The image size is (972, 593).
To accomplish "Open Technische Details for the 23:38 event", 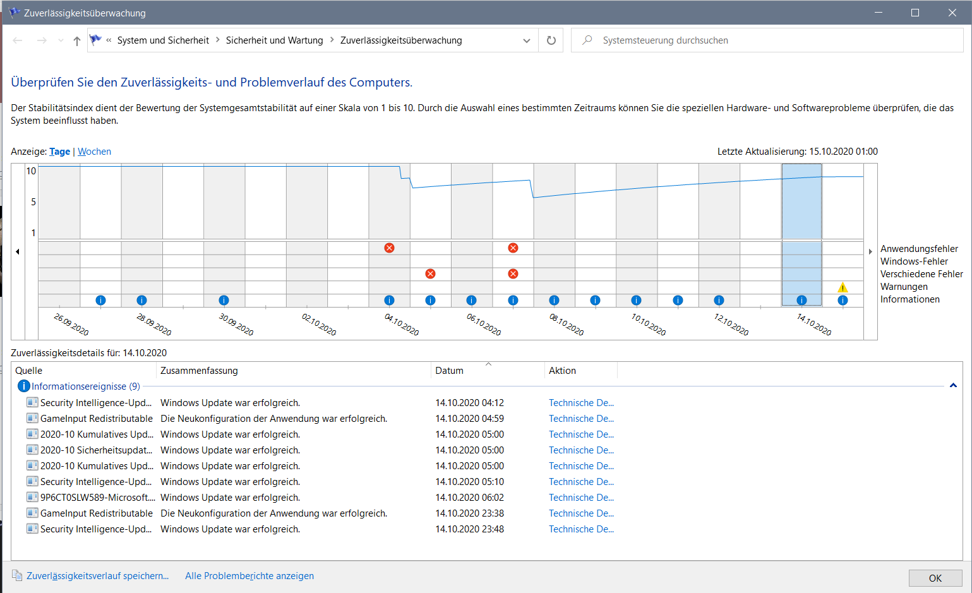I will (581, 513).
